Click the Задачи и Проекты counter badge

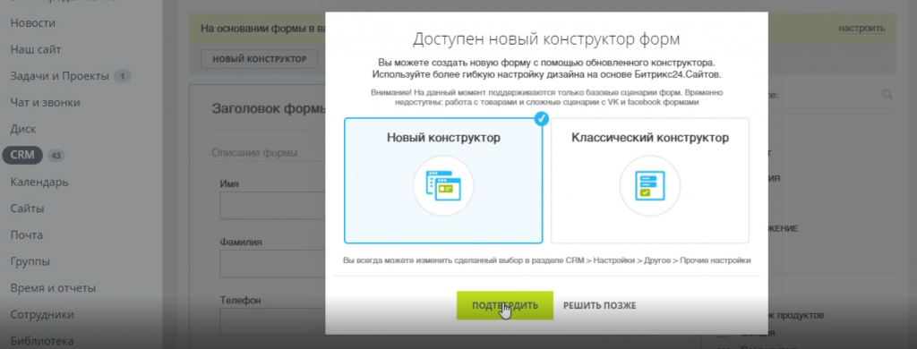pyautogui.click(x=122, y=76)
